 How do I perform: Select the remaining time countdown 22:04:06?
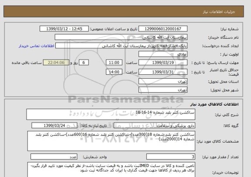56,63
